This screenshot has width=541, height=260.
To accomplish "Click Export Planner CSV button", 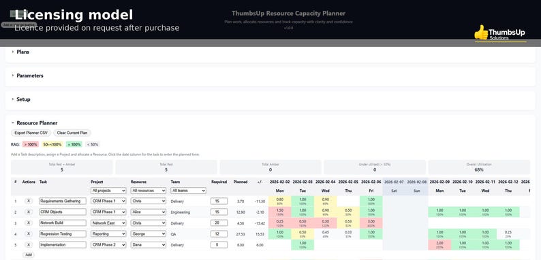I will 31,133.
